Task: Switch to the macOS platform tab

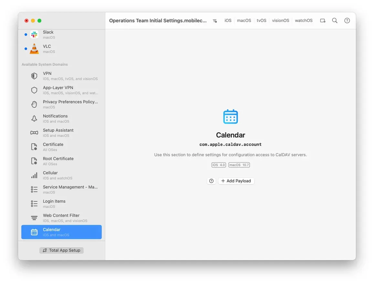Action: click(x=244, y=20)
